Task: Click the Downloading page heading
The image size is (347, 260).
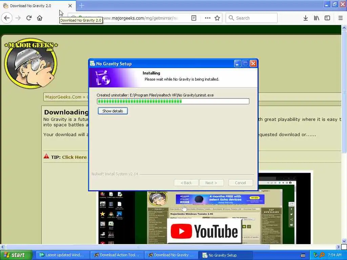Action: point(66,112)
